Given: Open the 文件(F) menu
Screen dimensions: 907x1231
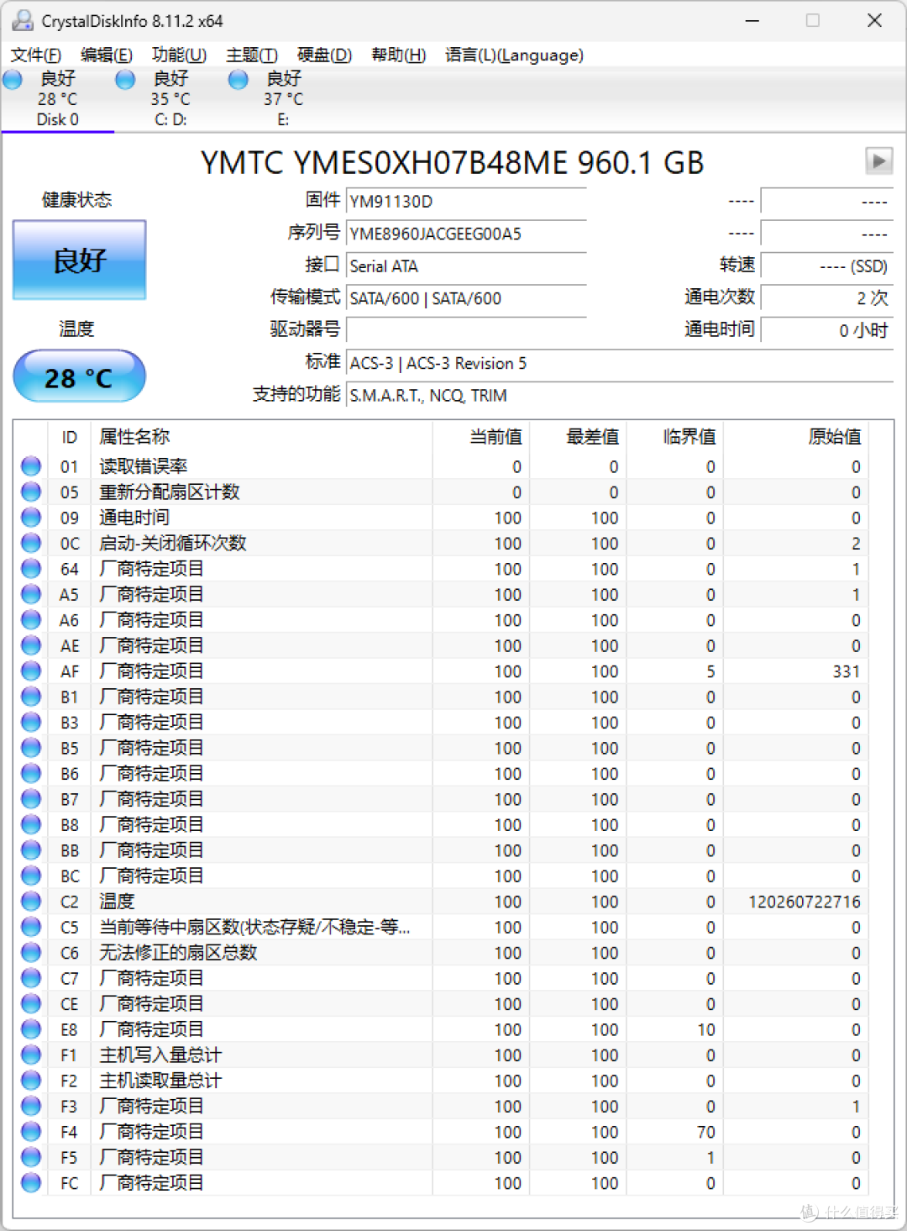Looking at the screenshot, I should (x=35, y=55).
